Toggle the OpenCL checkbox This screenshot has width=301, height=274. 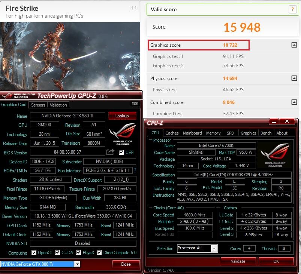(34, 253)
